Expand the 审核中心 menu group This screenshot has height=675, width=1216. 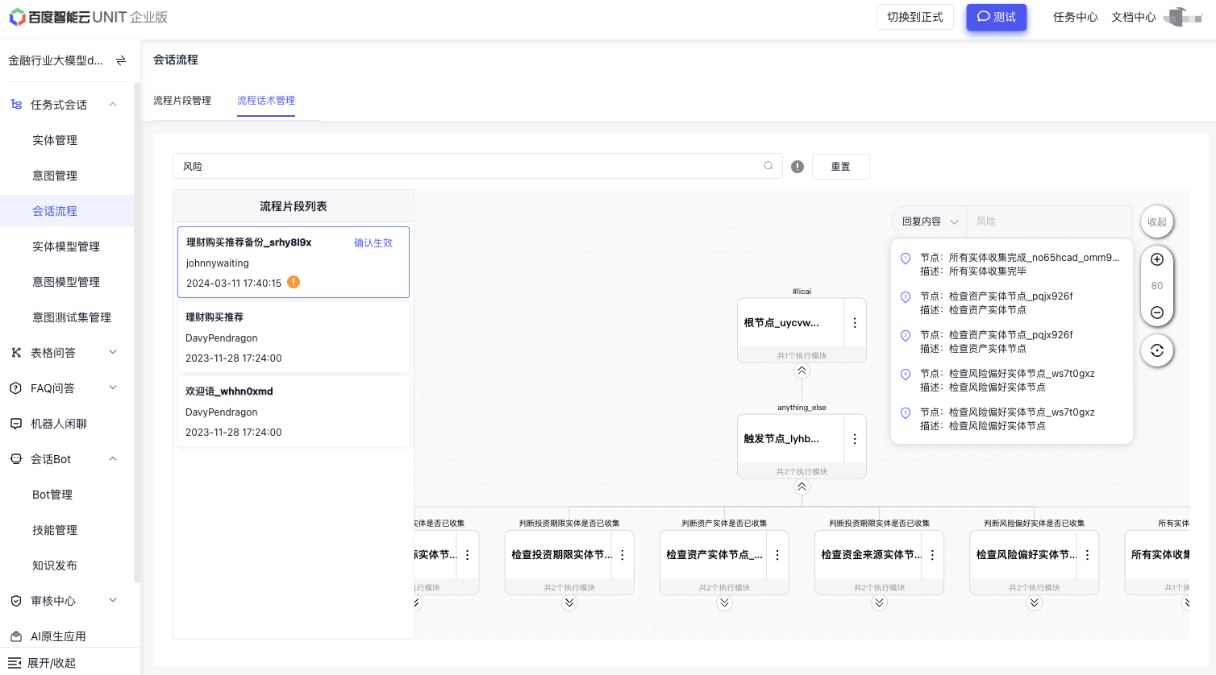coord(113,600)
